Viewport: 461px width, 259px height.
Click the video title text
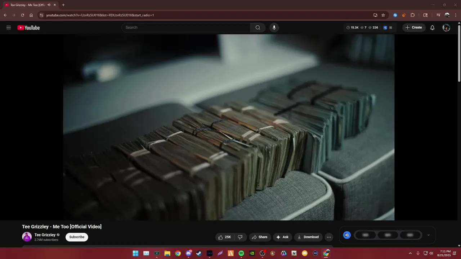click(x=62, y=227)
